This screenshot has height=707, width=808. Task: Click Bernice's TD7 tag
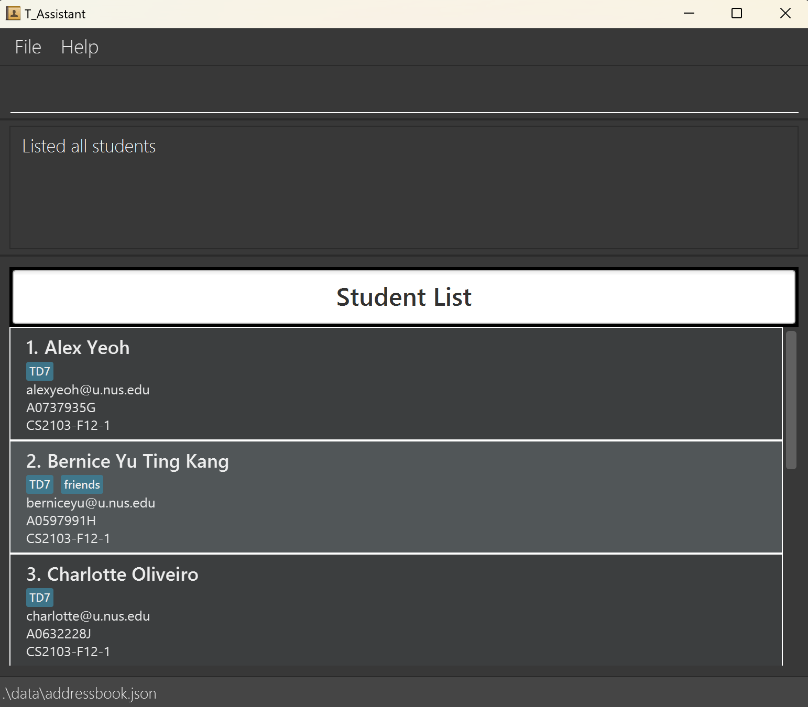(x=40, y=484)
